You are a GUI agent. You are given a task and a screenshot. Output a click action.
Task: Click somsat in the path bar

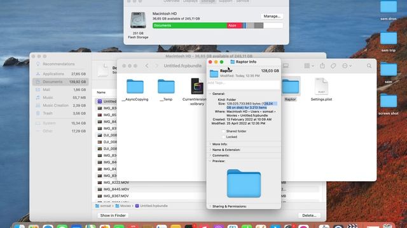(x=103, y=206)
